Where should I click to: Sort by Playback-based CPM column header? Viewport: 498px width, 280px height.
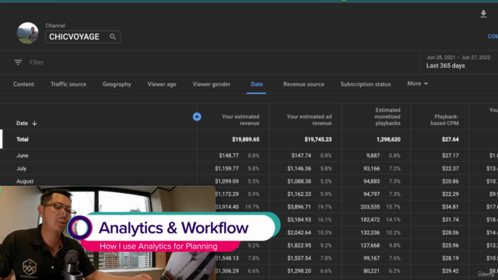tap(444, 120)
